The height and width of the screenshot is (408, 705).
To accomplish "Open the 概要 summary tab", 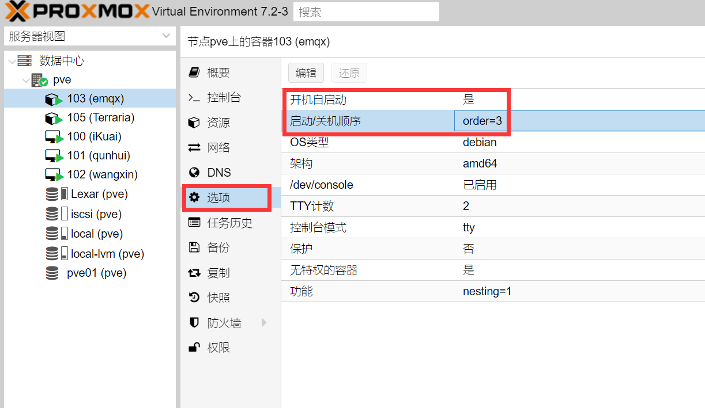I will 231,73.
